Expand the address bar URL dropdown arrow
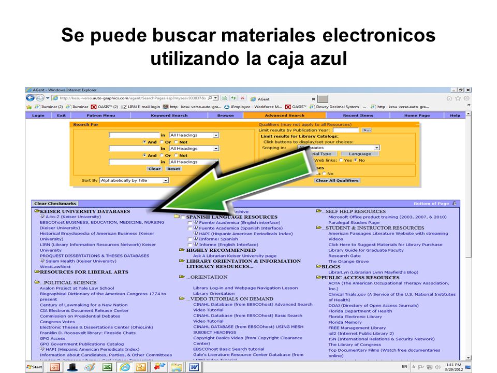The width and height of the screenshot is (497, 373). pyautogui.click(x=215, y=98)
